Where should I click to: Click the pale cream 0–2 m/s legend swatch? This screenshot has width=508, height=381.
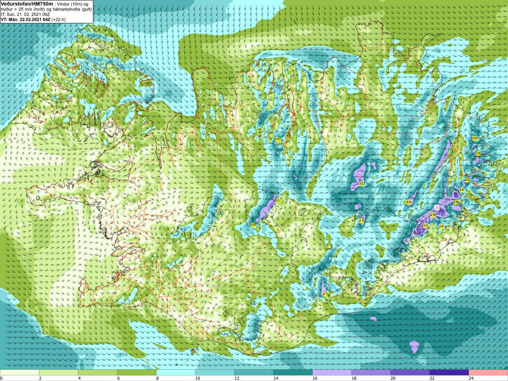[x=19, y=373]
